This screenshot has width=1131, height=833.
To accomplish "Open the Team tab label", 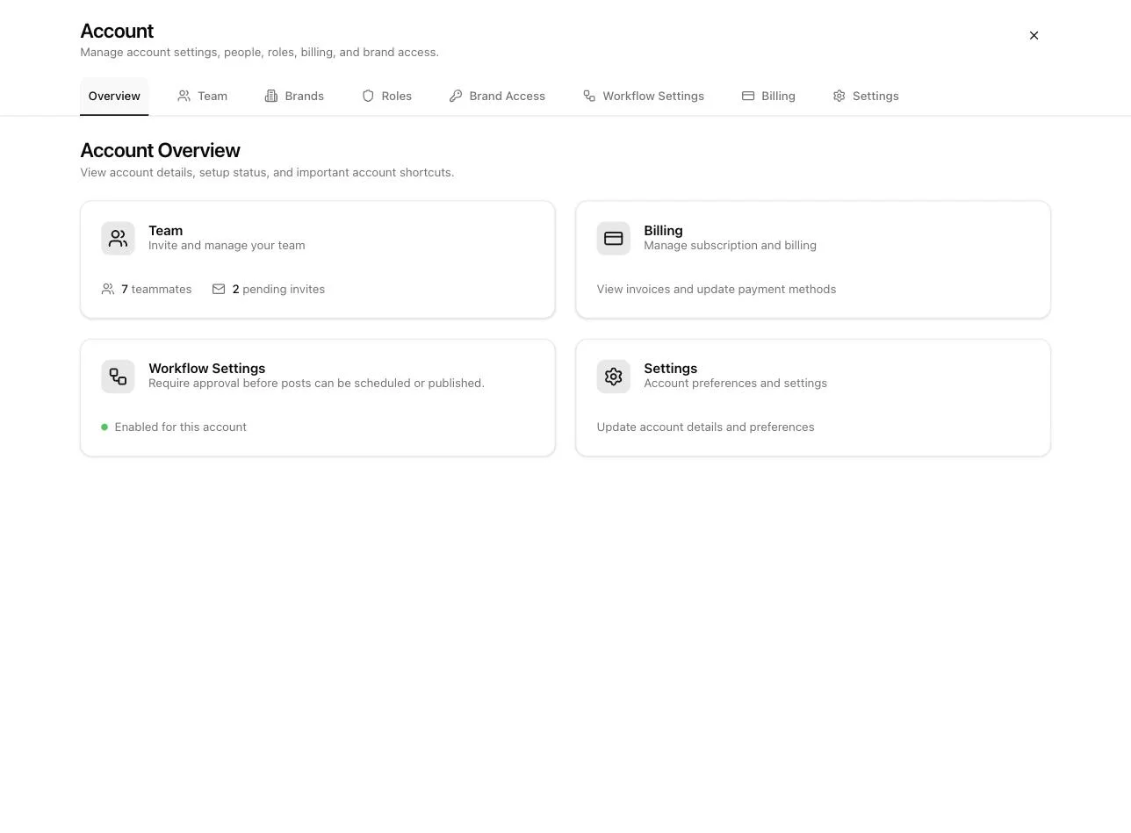I will tap(213, 96).
